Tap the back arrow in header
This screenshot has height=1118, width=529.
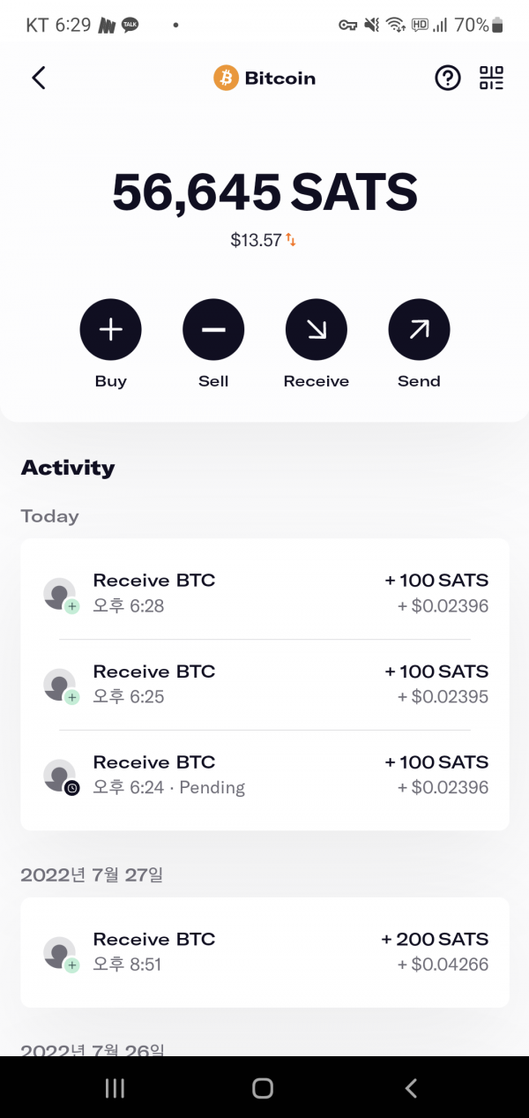(38, 79)
